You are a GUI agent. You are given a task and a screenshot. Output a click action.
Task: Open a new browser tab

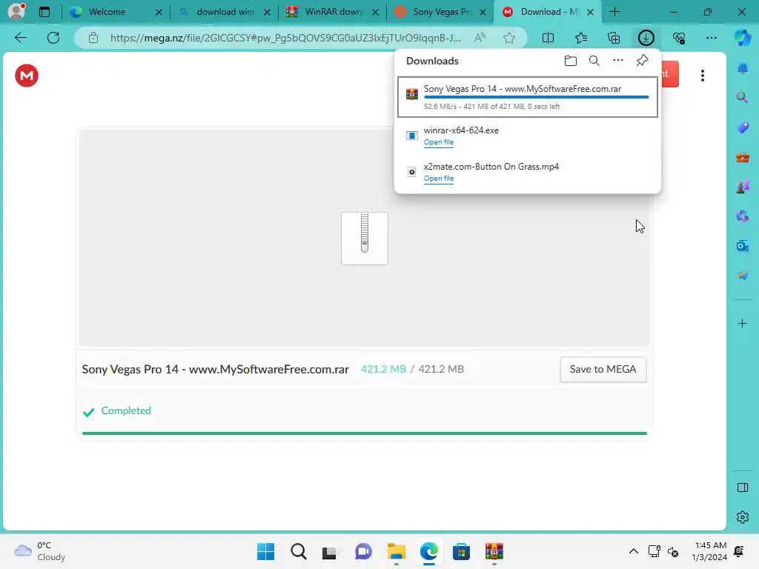tap(614, 12)
